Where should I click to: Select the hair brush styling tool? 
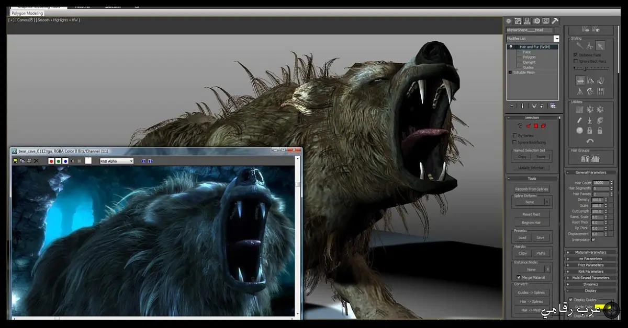580,46
